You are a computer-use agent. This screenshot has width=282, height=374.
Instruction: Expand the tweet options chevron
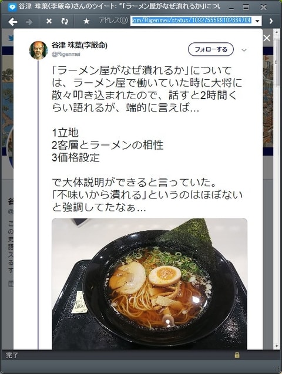(x=244, y=50)
